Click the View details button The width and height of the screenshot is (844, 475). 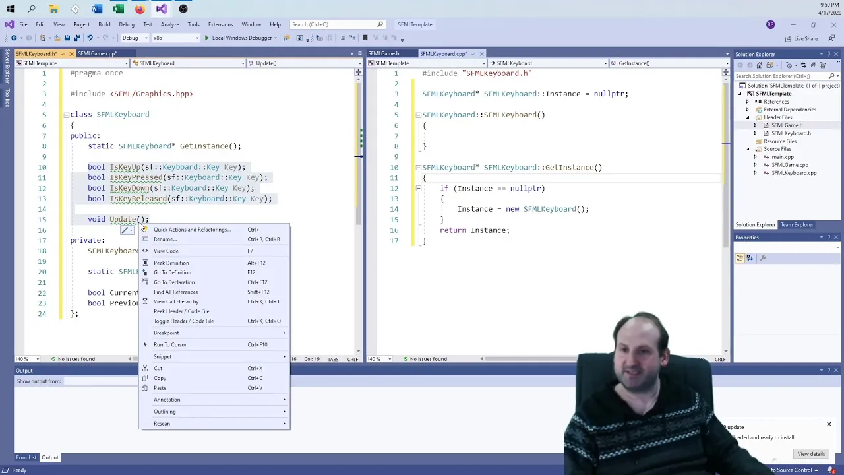point(811,454)
